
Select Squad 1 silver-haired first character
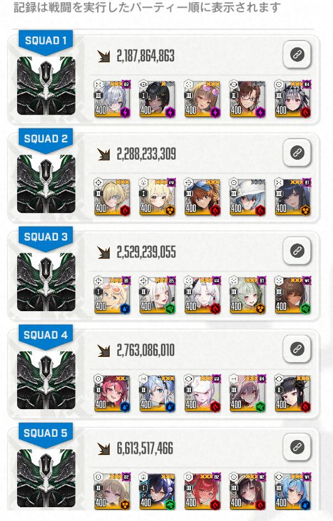coord(112,99)
